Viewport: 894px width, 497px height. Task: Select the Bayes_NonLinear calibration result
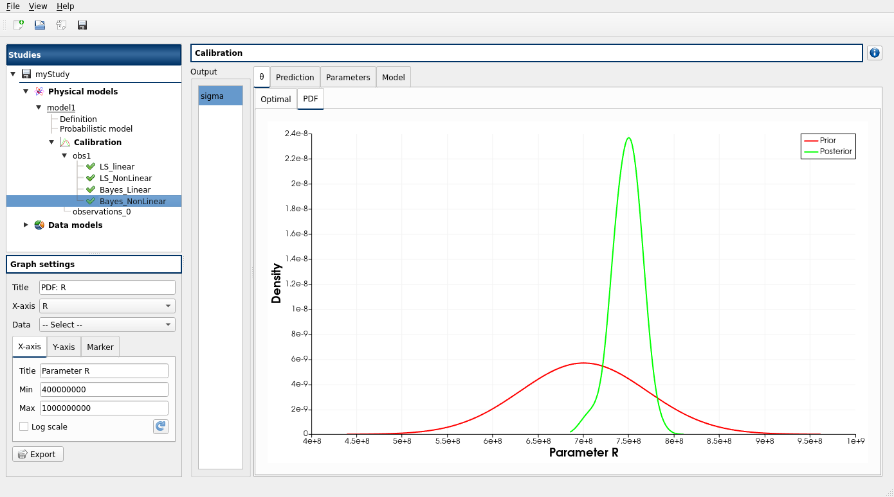133,201
